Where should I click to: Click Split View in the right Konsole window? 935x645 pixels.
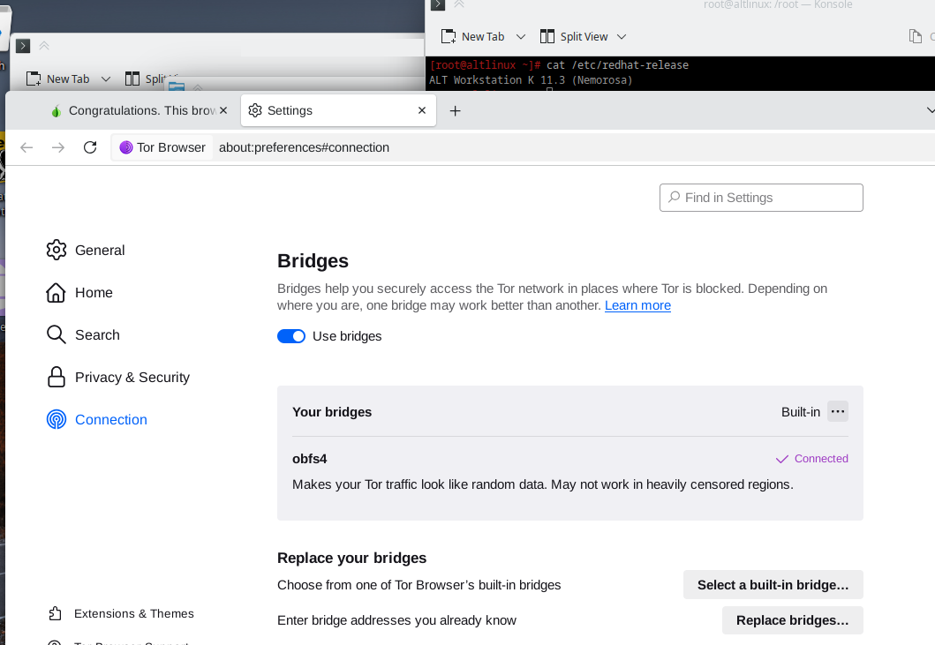[x=574, y=37]
